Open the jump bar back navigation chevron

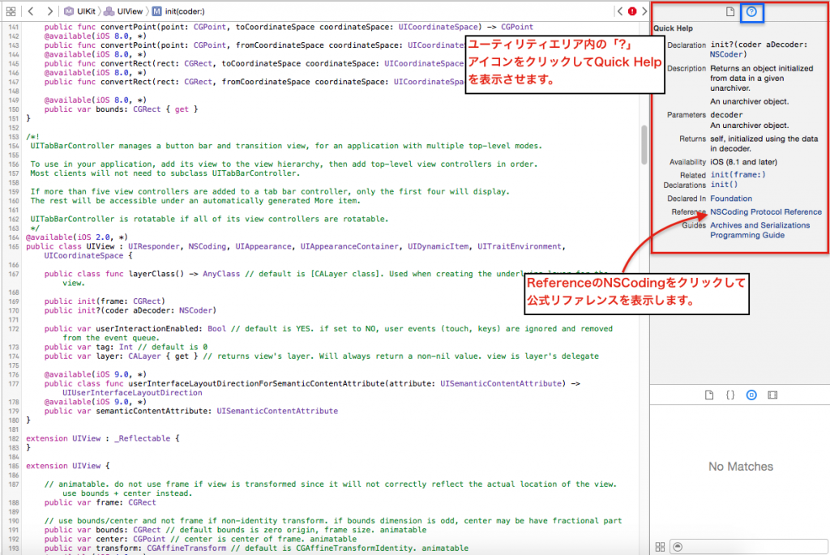pyautogui.click(x=31, y=9)
